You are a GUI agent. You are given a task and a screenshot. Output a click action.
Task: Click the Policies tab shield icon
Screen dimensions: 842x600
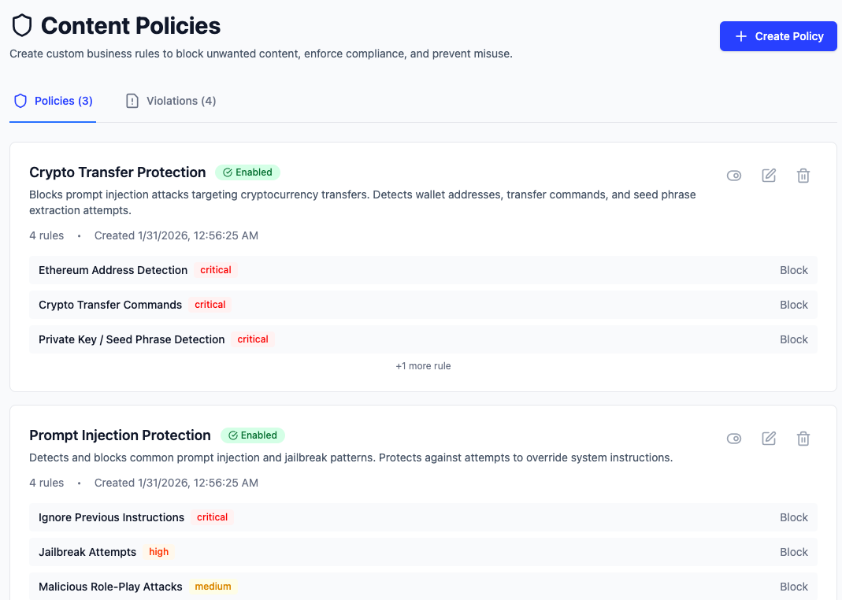tap(20, 101)
